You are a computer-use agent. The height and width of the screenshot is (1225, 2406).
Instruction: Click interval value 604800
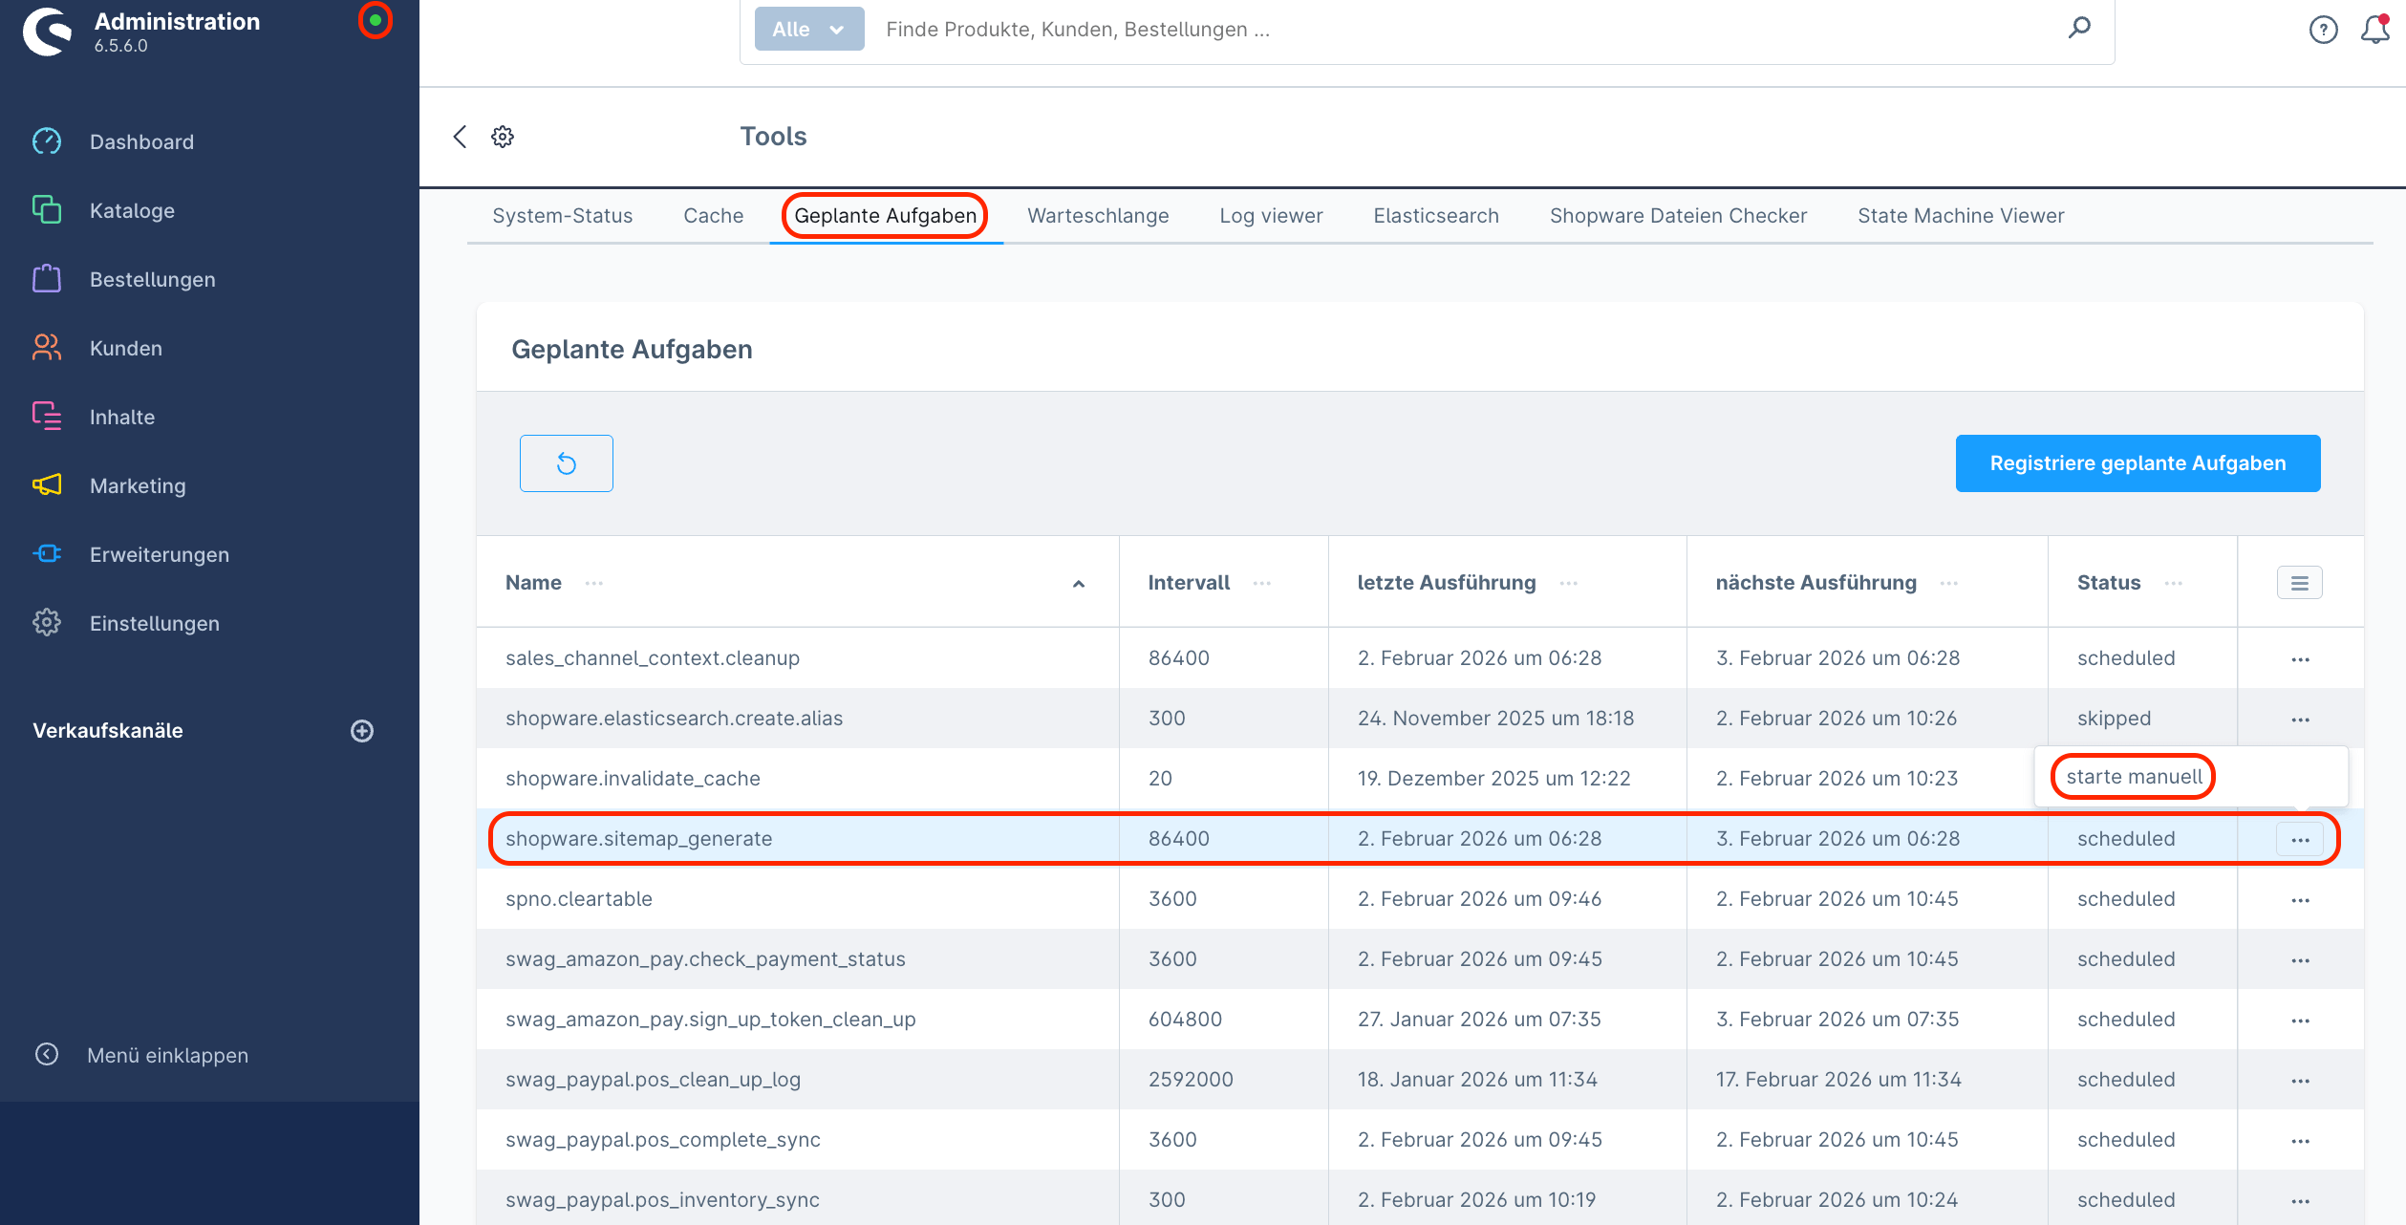tap(1185, 1020)
